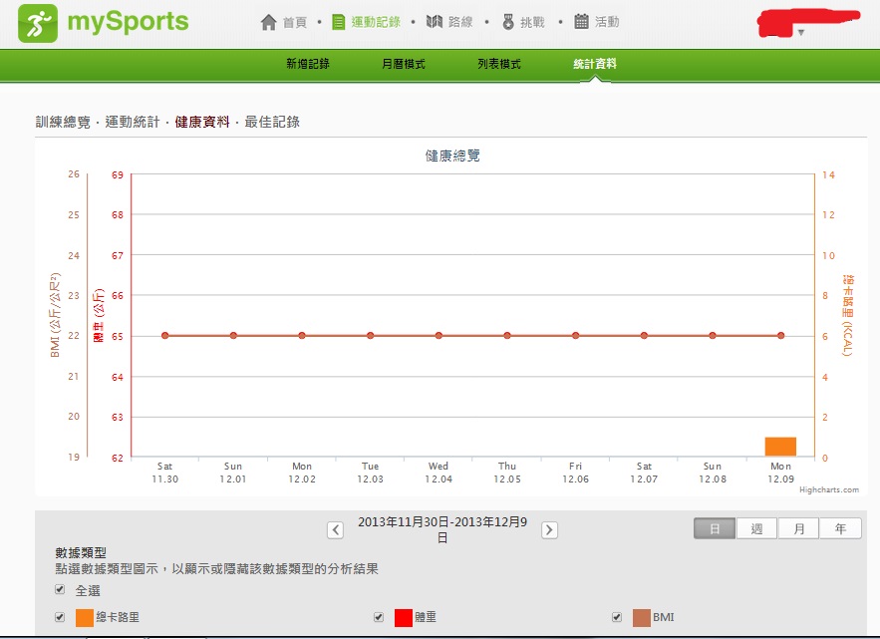This screenshot has width=880, height=639.
Task: Select the 週 view button
Action: pos(756,529)
